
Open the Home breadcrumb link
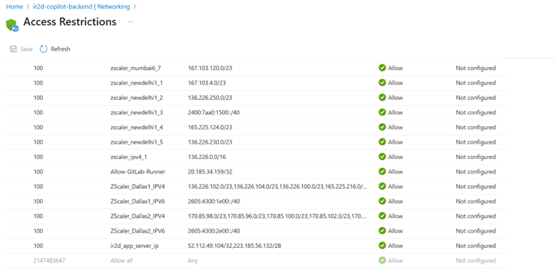15,7
